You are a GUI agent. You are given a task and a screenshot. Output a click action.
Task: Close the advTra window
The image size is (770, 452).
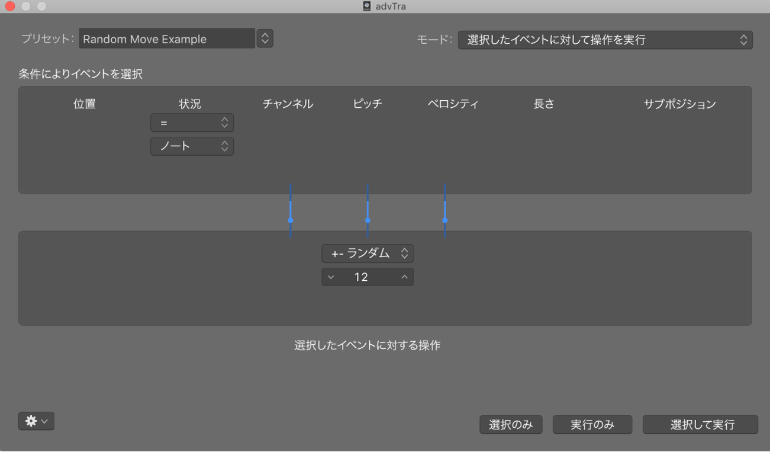click(x=10, y=7)
